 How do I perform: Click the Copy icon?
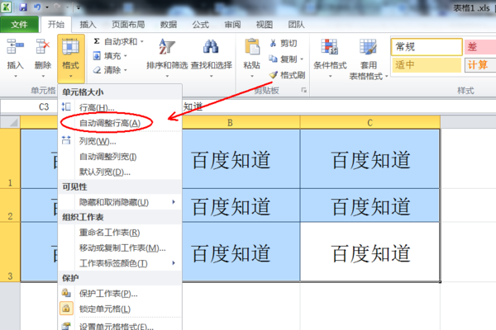(x=273, y=59)
